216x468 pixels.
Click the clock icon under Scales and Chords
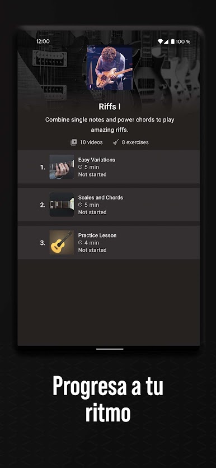80,205
